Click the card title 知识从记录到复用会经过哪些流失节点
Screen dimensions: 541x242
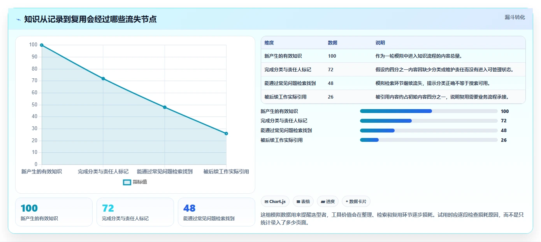point(90,19)
